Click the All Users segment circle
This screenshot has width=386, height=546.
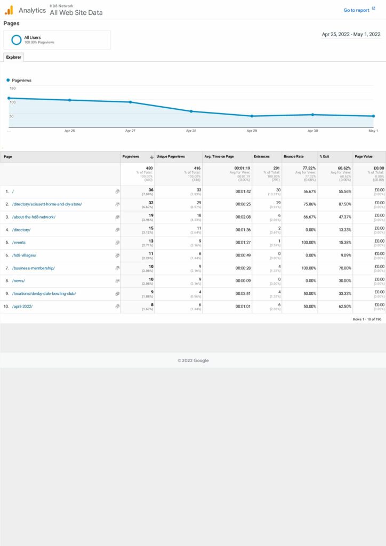click(17, 39)
